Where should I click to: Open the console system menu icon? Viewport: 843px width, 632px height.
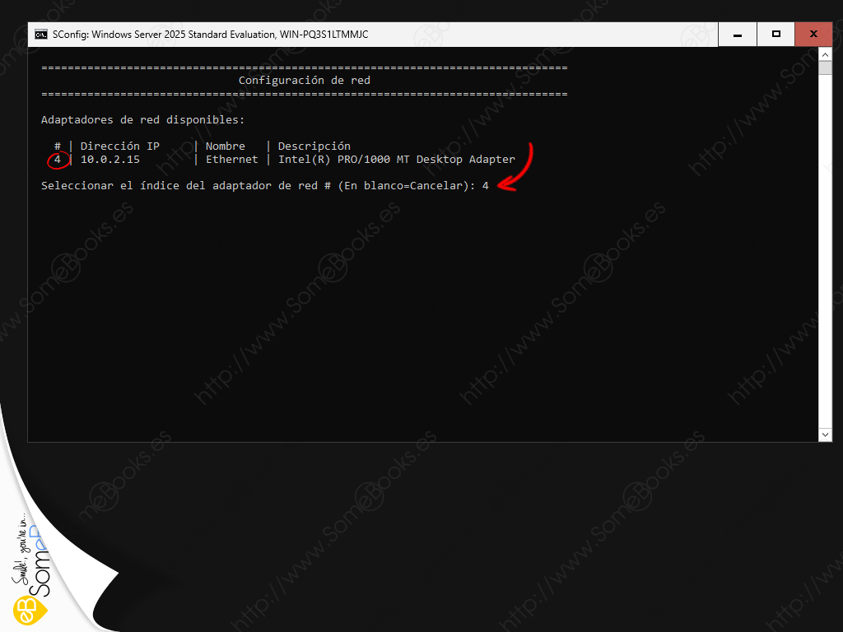40,35
